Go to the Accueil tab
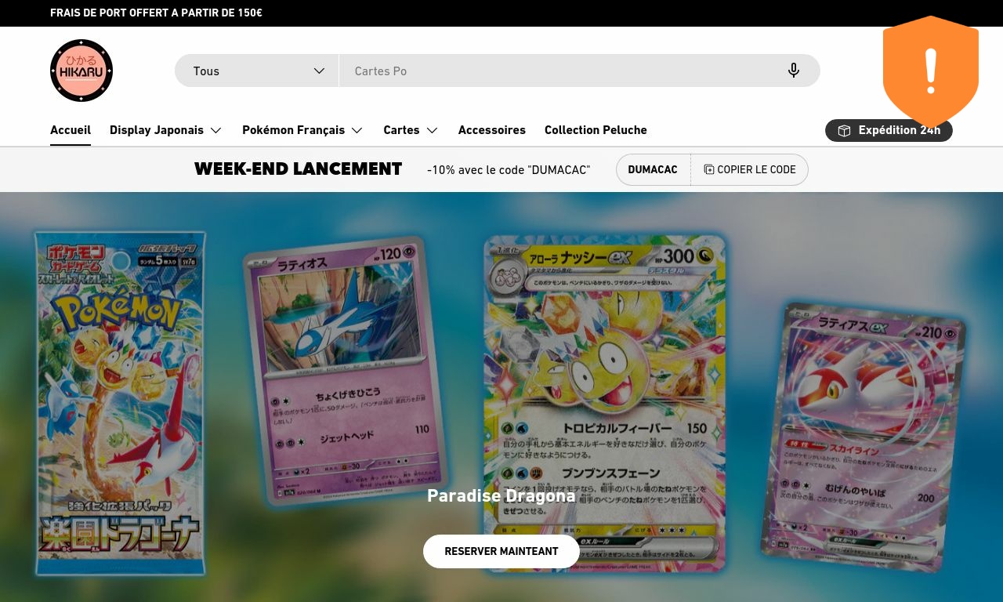 71,130
